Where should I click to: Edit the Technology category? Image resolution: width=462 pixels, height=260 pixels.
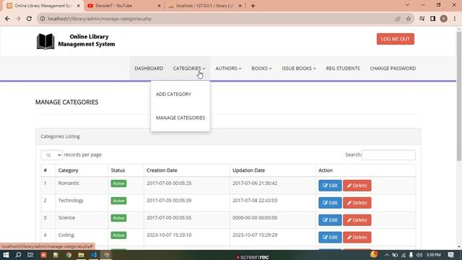coord(330,203)
